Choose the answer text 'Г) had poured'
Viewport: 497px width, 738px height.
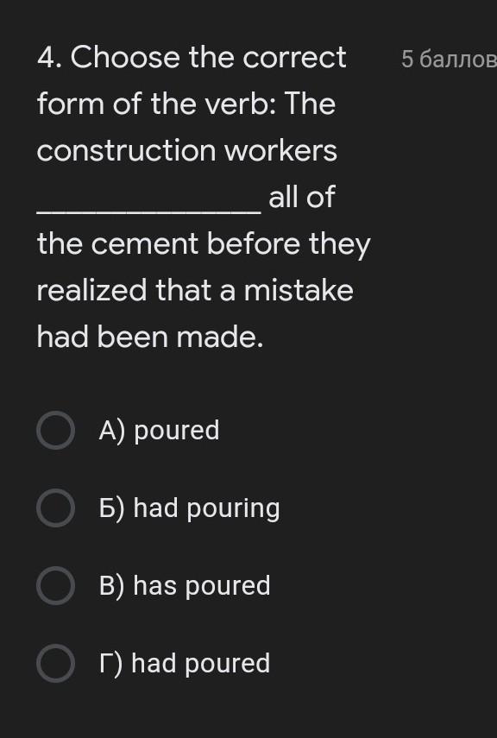185,664
